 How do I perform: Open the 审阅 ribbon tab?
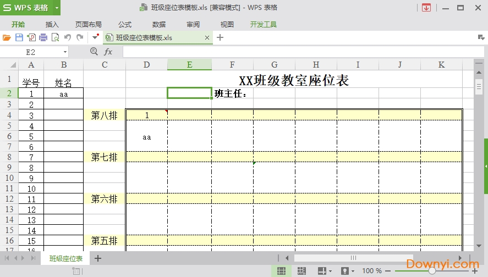tap(193, 24)
